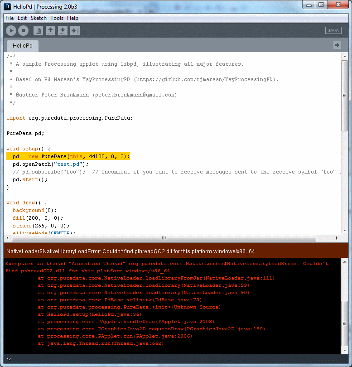Screen dimensions: 352x367
Task: Click the 'fill(200, 0, 0);' line
Action: (38, 218)
